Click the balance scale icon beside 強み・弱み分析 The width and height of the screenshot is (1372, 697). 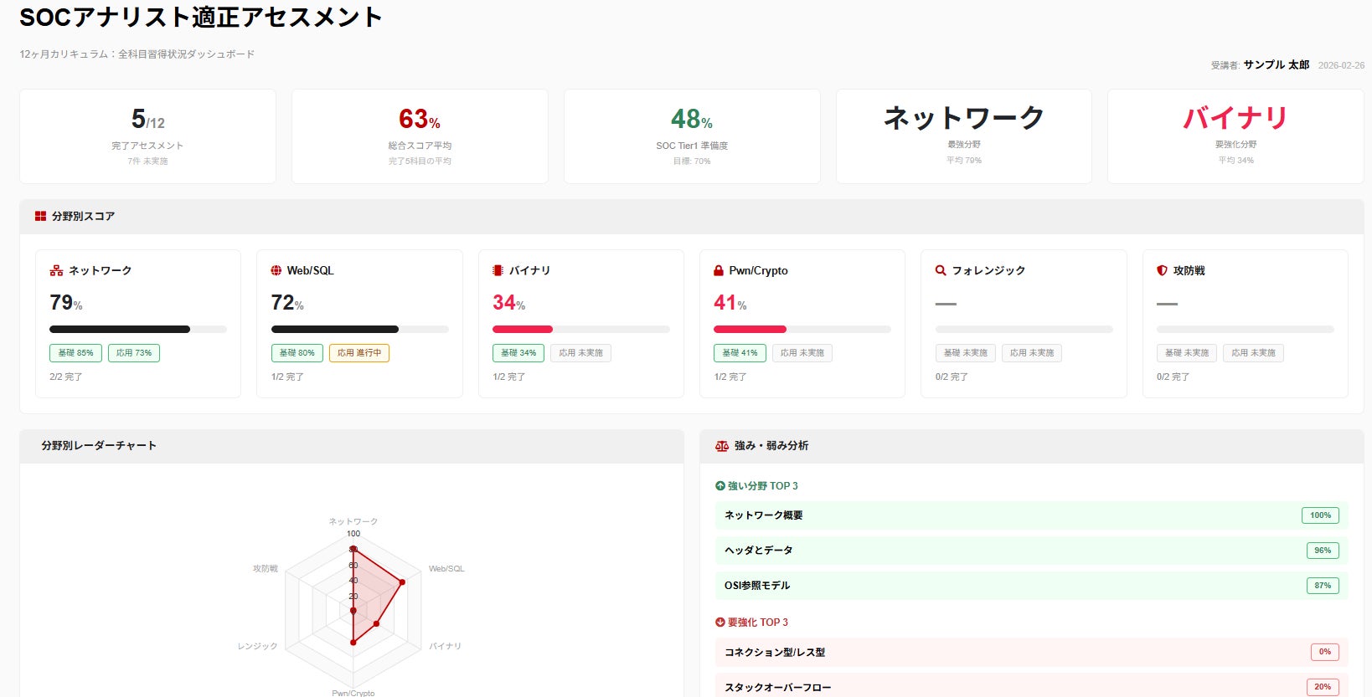pos(722,446)
